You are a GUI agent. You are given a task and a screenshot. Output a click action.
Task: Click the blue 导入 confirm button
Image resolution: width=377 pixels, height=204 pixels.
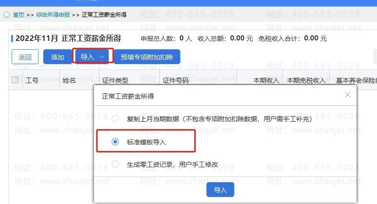coord(220,190)
